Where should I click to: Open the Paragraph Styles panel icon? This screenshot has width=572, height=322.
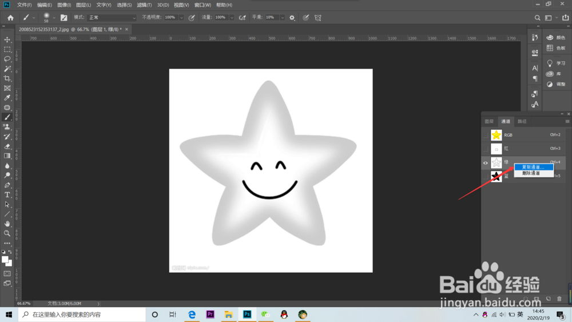click(x=535, y=94)
